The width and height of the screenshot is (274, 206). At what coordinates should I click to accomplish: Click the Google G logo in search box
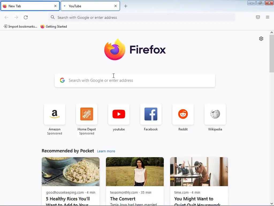pyautogui.click(x=62, y=80)
